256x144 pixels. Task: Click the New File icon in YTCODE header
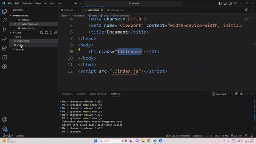tap(42, 33)
